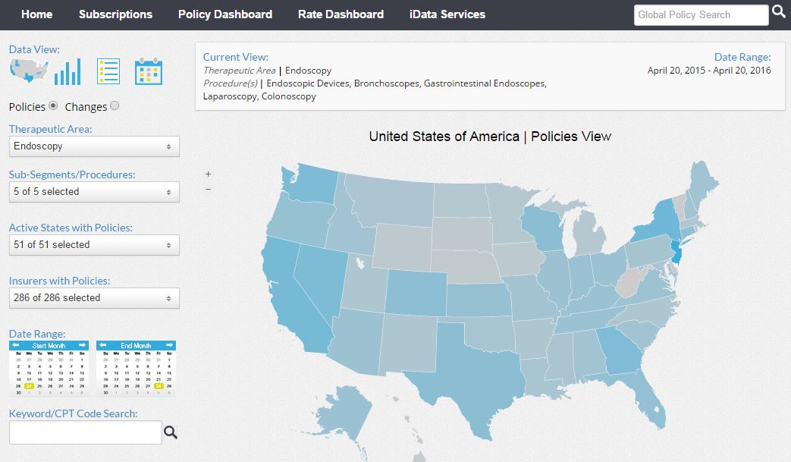Click the Keyword/CPT Code search magnifier icon
791x462 pixels.
[171, 432]
